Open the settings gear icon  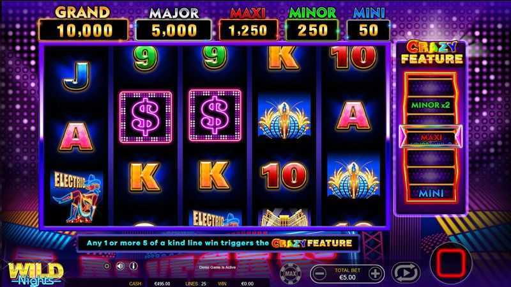point(107,266)
